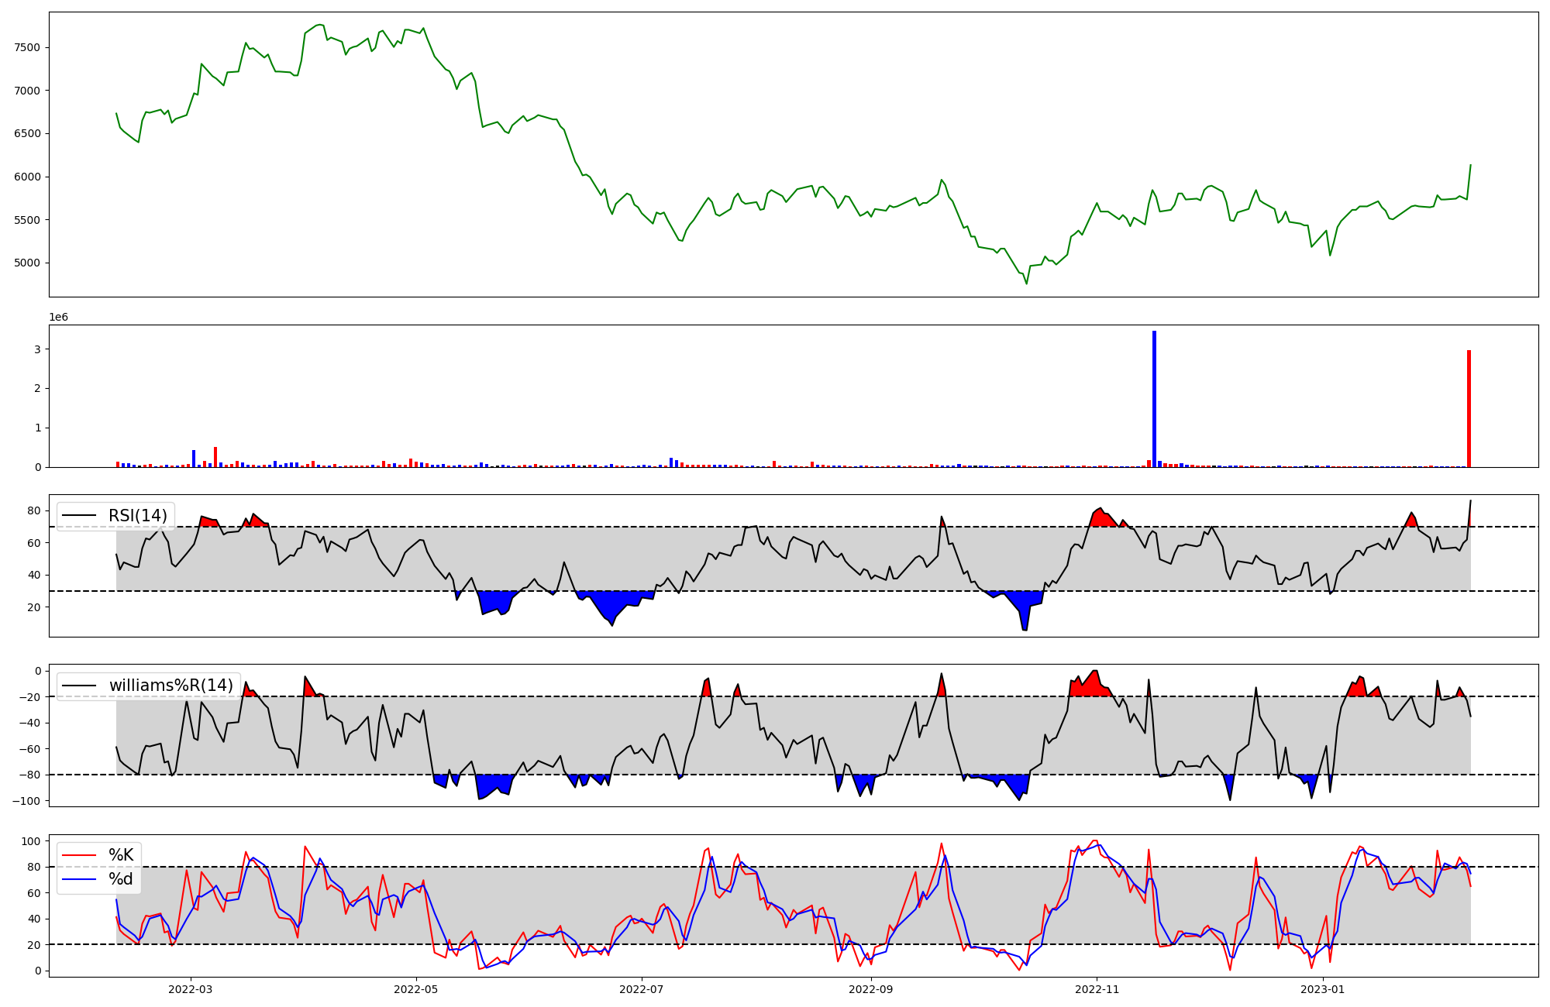Click the 100 tick on stochastic axis

pyautogui.click(x=31, y=841)
